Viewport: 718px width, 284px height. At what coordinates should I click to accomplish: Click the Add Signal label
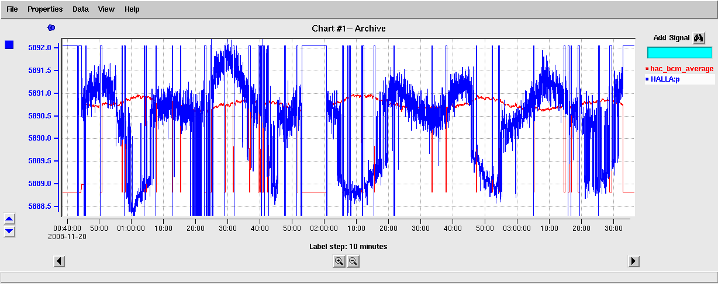[671, 38]
